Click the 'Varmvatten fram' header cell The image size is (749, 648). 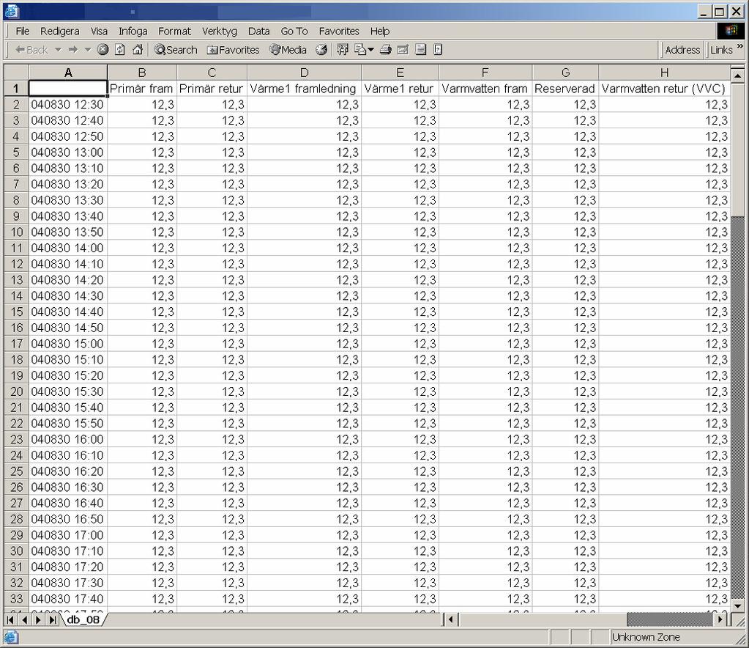(x=485, y=89)
